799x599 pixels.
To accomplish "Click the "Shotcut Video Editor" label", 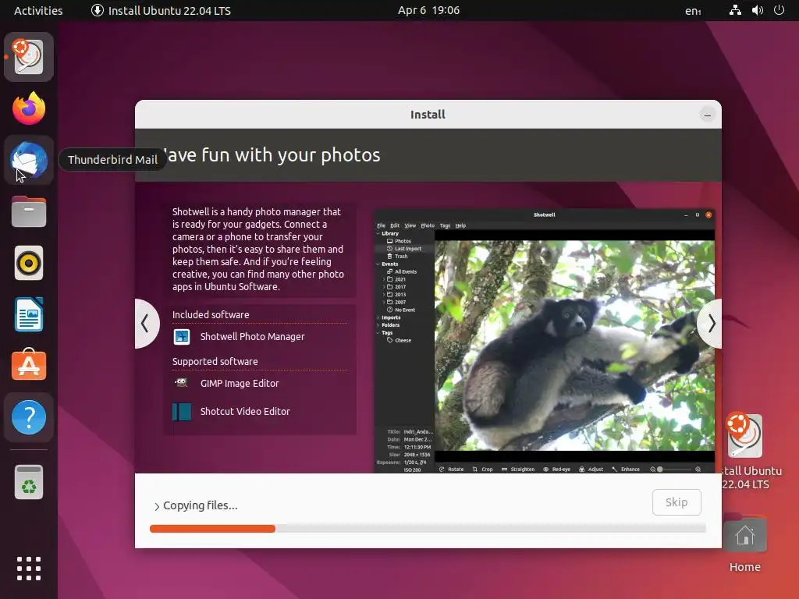I will point(245,412).
